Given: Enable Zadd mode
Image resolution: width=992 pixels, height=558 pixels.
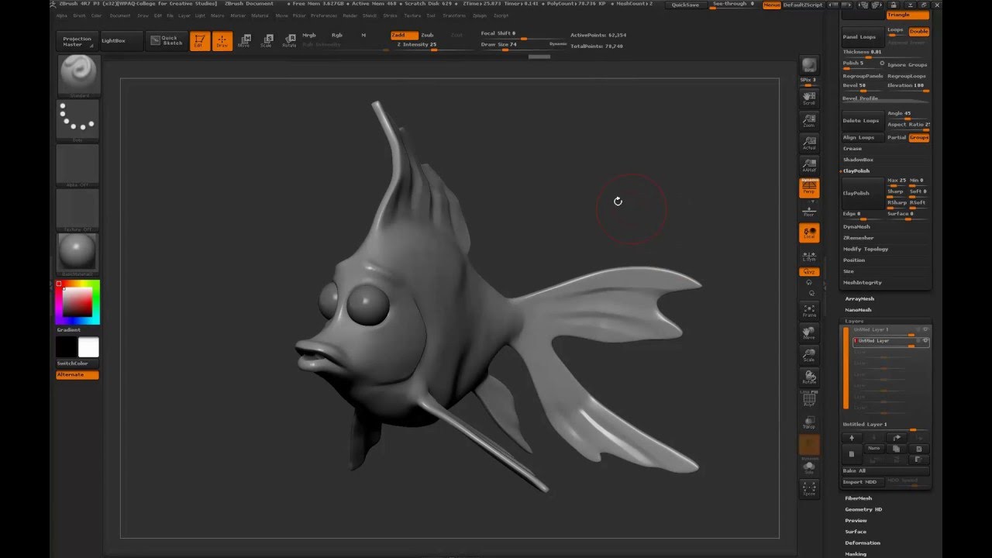Looking at the screenshot, I should point(405,35).
